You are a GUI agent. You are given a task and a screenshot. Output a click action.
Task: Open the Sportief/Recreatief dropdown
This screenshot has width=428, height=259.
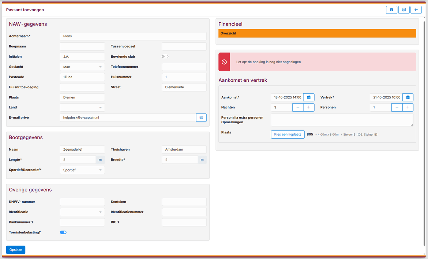coord(82,170)
